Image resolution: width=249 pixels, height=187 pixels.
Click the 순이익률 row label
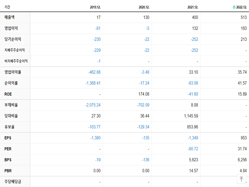(x=11, y=83)
